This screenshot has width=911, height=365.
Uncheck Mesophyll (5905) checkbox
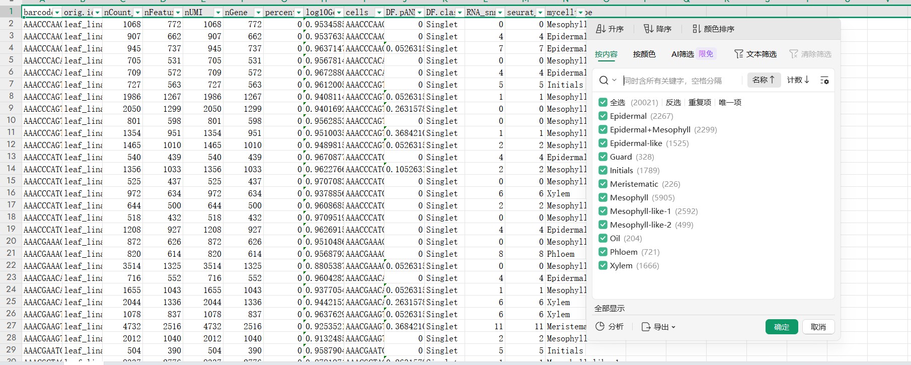tap(603, 197)
